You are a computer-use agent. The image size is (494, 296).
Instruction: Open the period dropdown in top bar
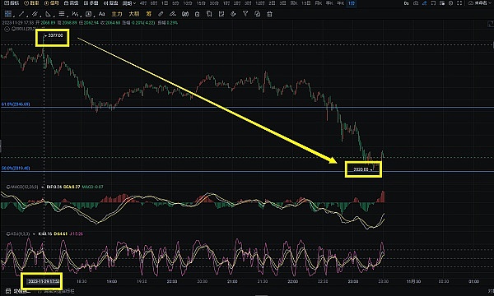coord(129,3)
